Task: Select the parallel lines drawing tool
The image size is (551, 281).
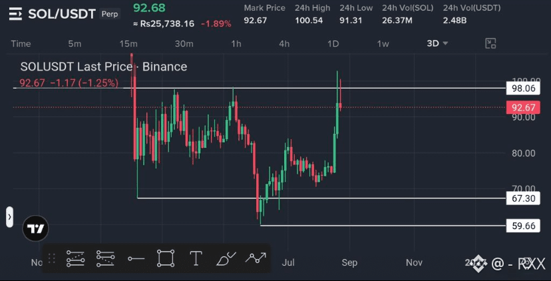Action: tap(105, 258)
